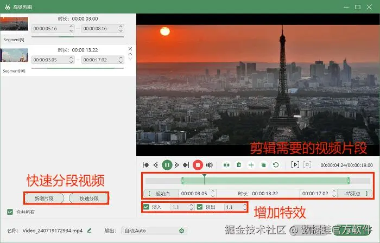380x243 pixels.
Task: Open the 自动Auto output dropdown
Action: (x=154, y=231)
